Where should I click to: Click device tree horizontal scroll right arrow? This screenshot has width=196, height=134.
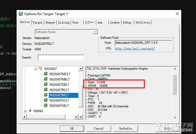tap(76, 117)
